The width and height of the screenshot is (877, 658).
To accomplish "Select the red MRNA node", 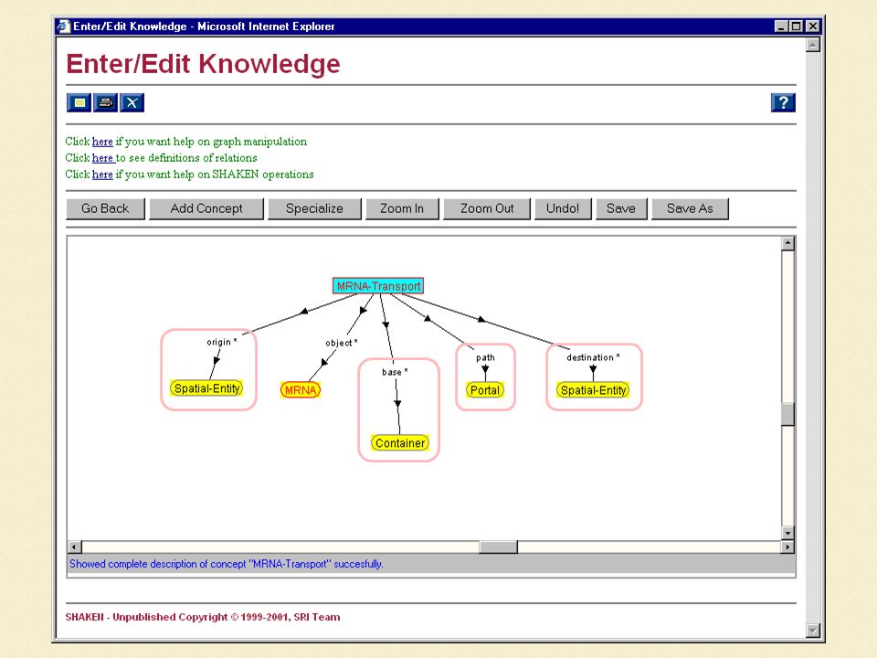I will (301, 390).
